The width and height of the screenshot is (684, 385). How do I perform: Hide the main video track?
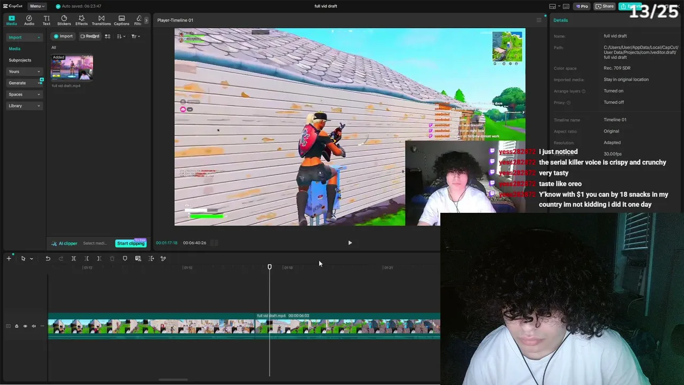pyautogui.click(x=25, y=326)
